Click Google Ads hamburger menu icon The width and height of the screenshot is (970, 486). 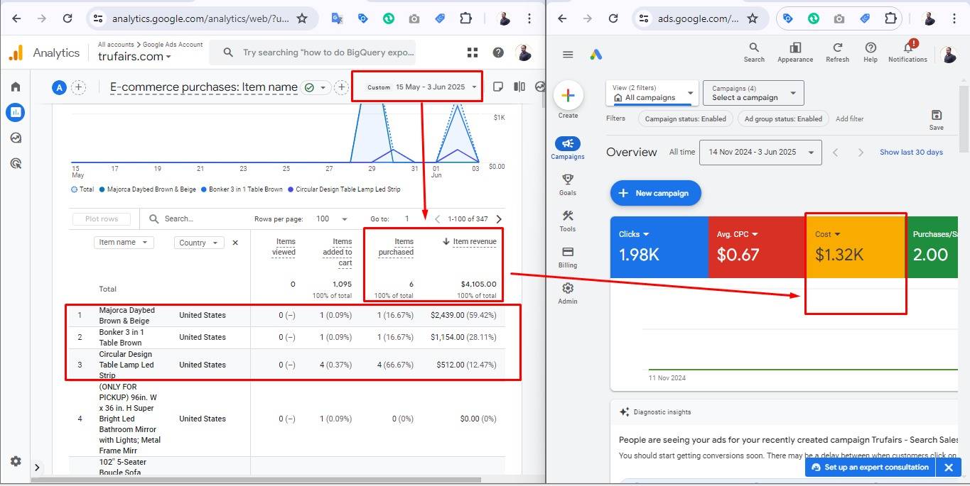568,55
